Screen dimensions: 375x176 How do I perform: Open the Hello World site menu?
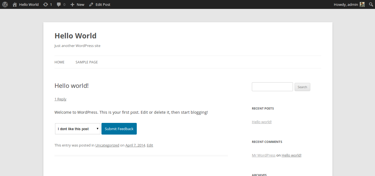[26, 4]
